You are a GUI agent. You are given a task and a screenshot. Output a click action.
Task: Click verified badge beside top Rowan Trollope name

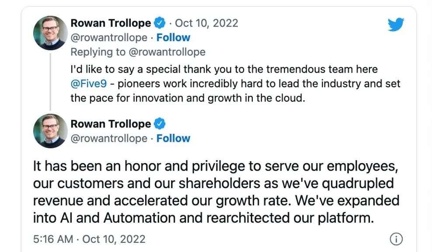160,23
